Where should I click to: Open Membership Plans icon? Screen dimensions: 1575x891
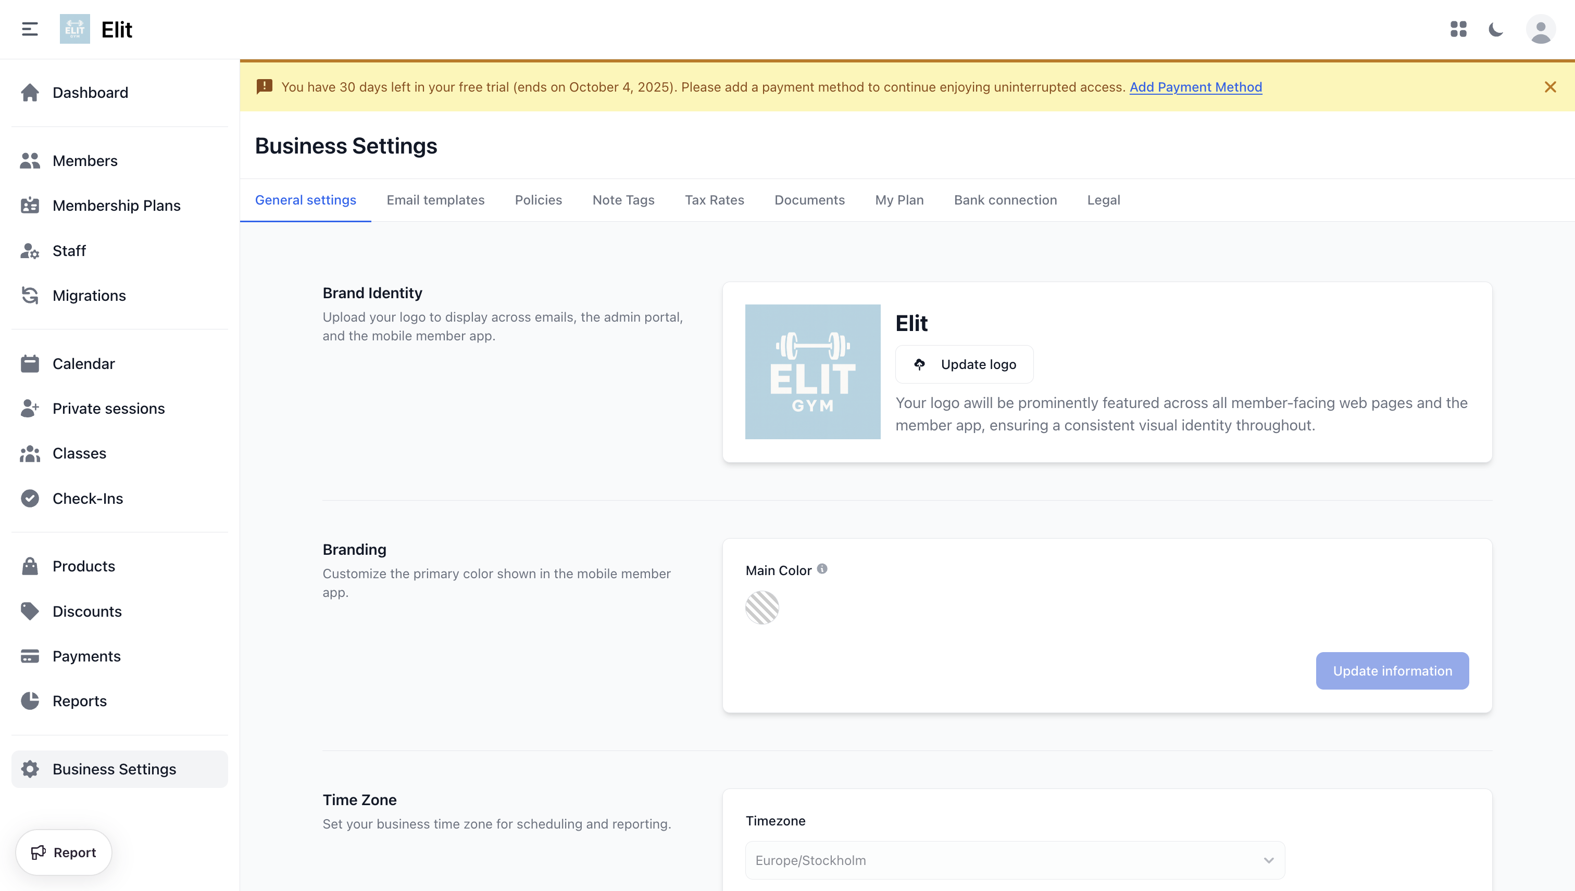coord(29,206)
